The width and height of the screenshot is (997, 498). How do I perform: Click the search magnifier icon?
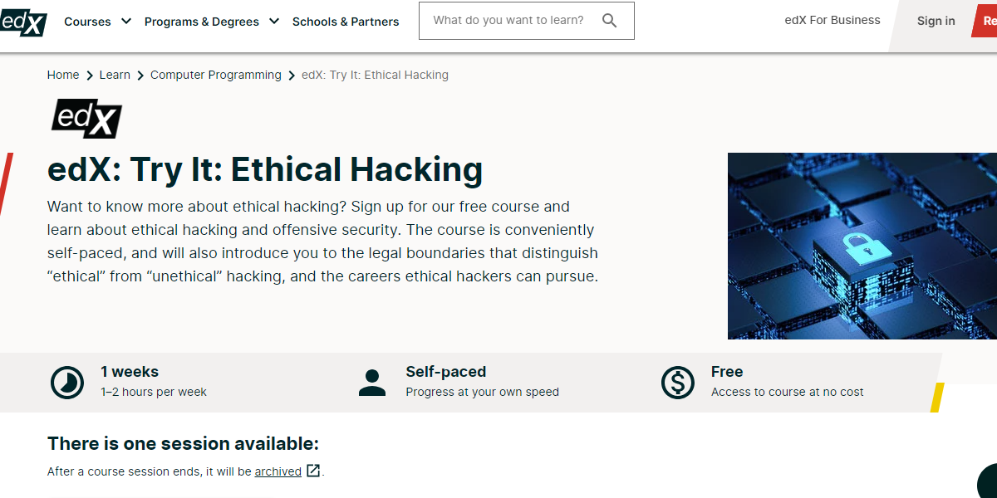click(x=610, y=20)
